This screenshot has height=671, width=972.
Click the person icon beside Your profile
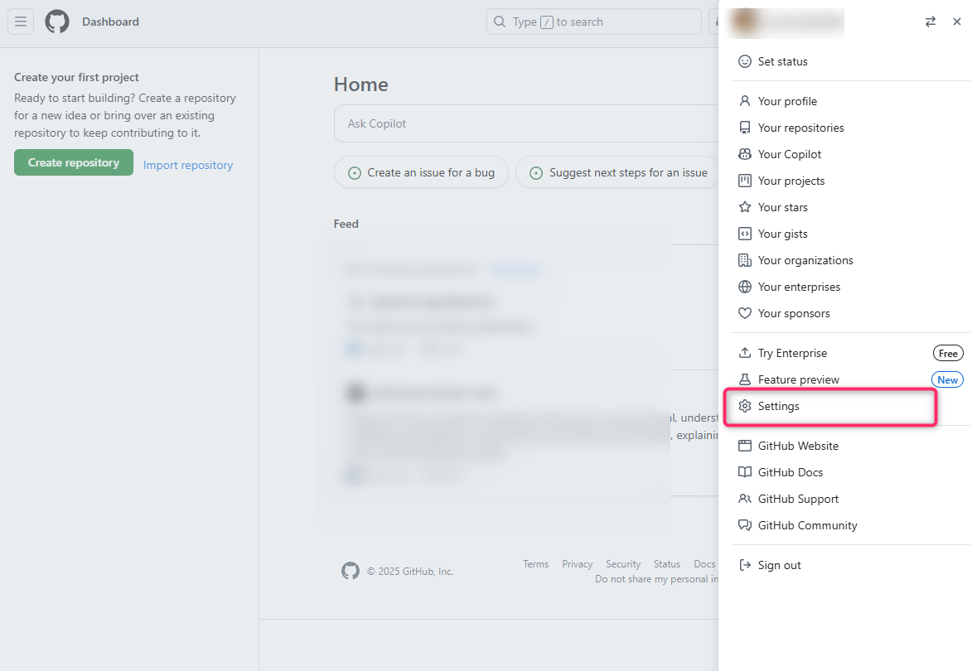(744, 101)
